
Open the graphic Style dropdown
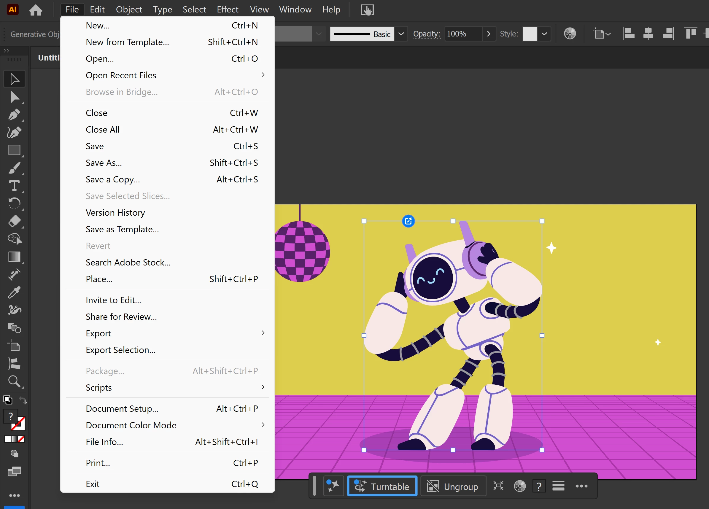544,34
